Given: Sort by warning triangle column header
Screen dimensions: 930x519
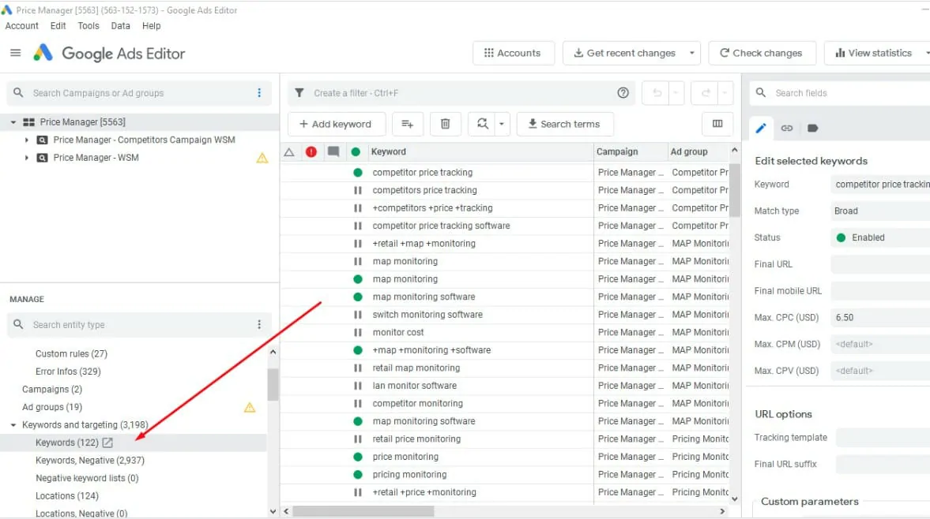Looking at the screenshot, I should click(x=289, y=152).
